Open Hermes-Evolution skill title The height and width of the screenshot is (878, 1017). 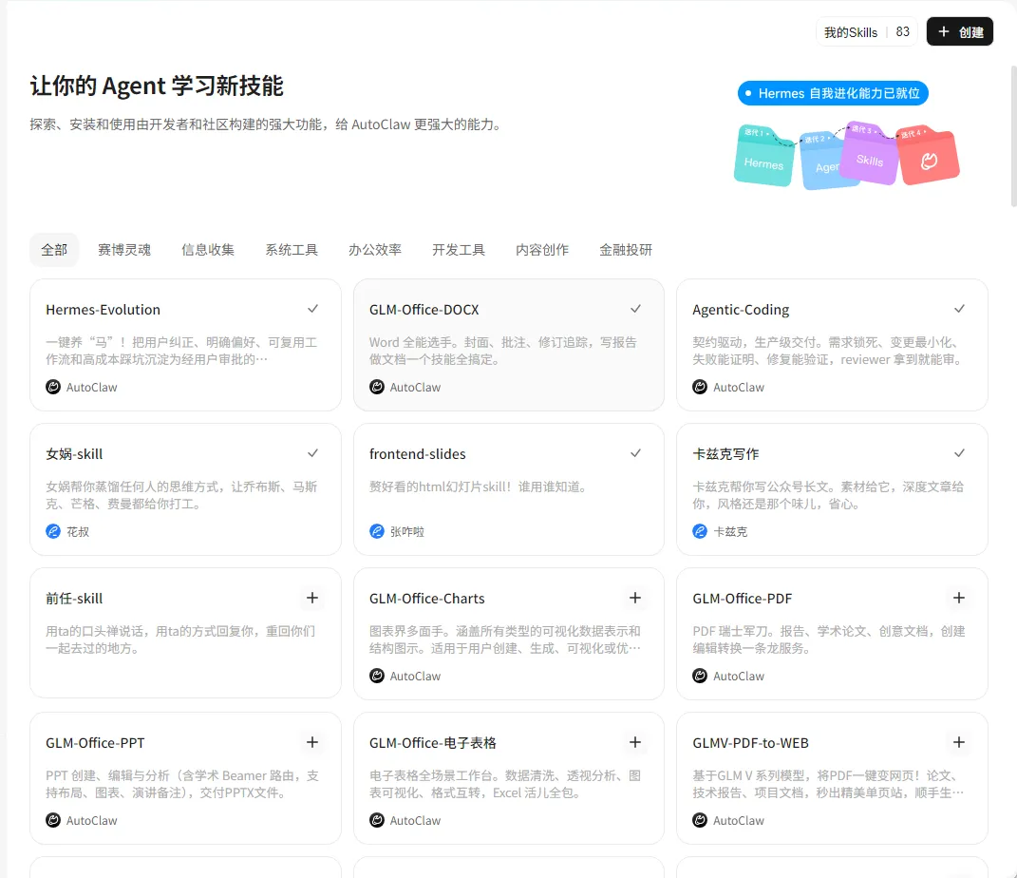(104, 310)
